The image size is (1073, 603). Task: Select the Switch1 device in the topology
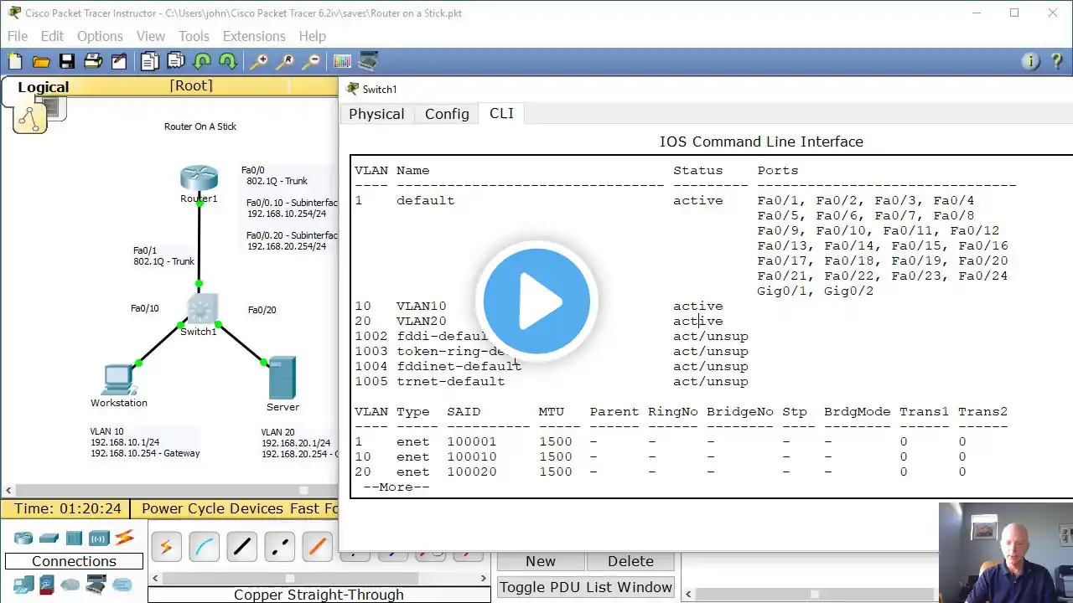201,309
